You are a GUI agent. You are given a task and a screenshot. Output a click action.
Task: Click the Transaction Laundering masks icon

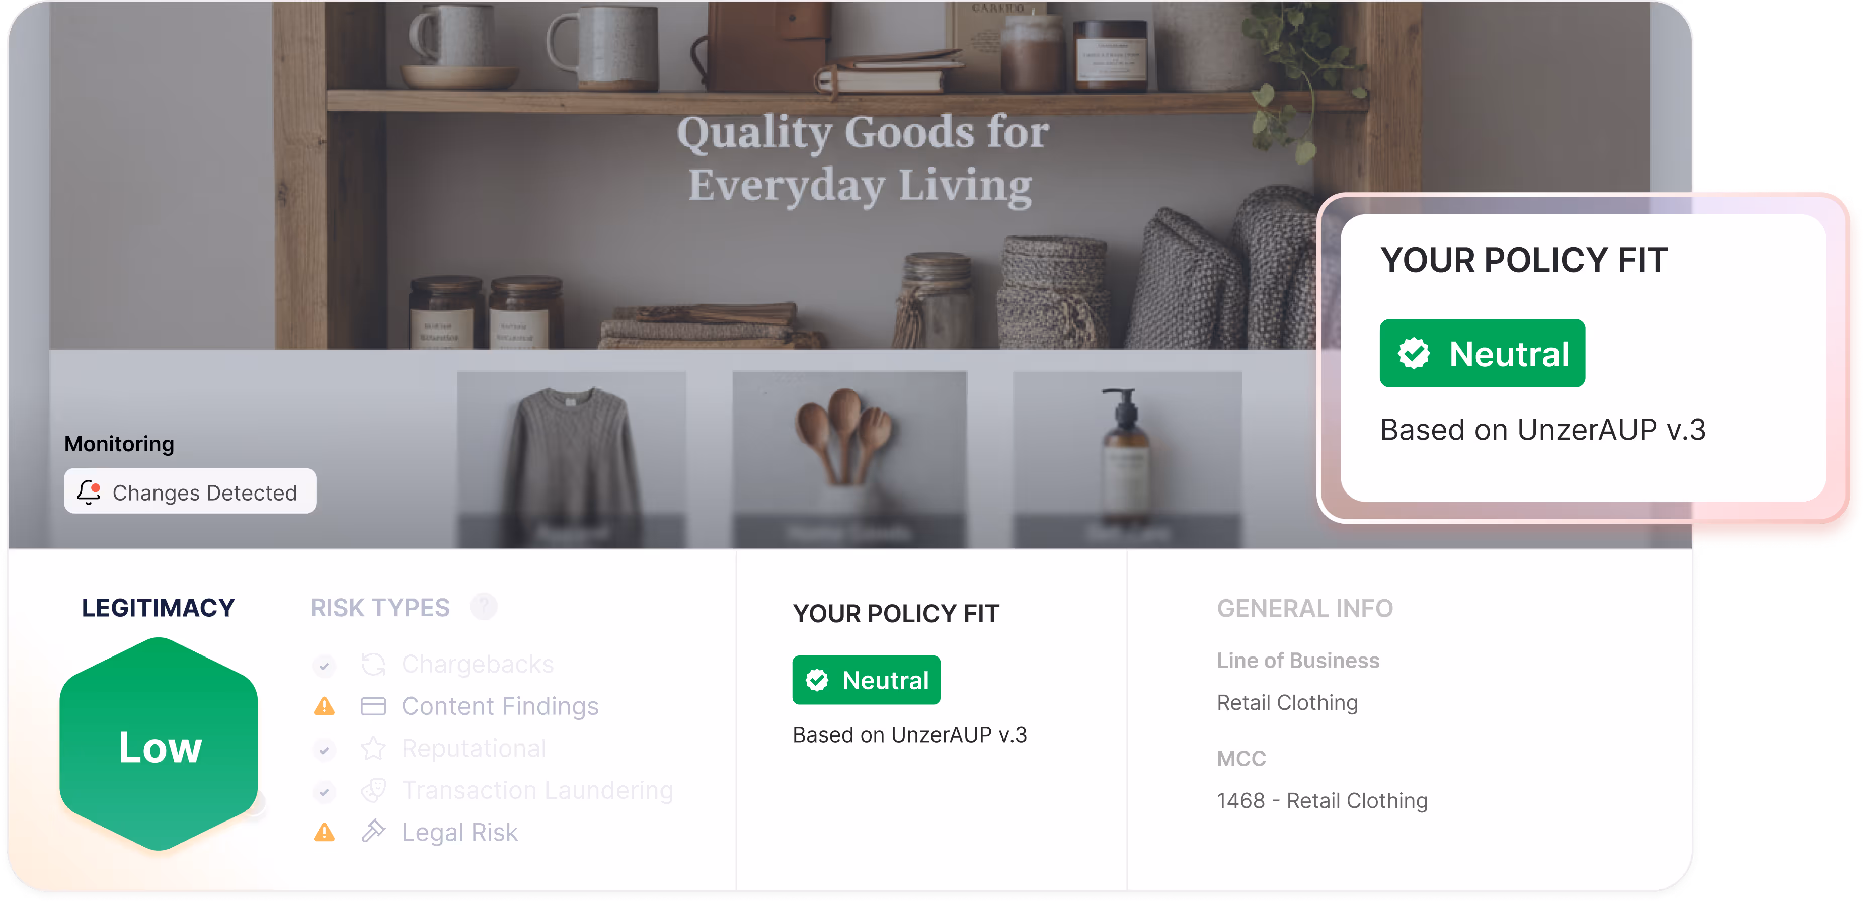click(373, 790)
